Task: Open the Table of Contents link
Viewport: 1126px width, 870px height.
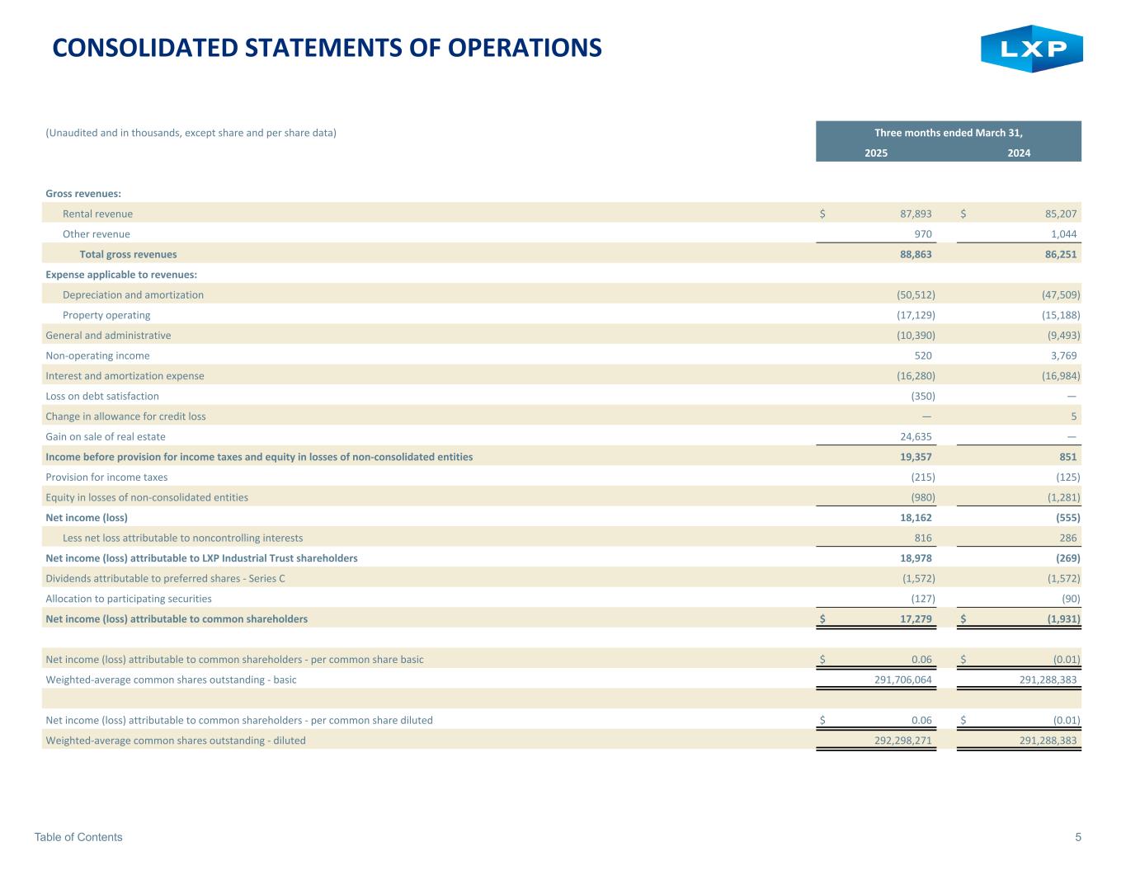Action: [78, 837]
